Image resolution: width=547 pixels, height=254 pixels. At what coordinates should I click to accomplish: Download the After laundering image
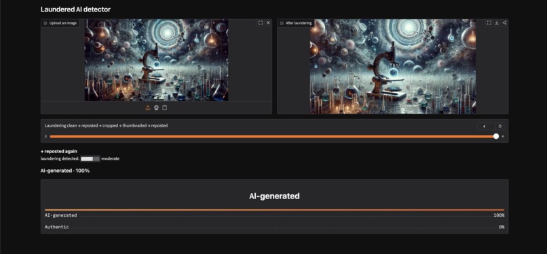coord(497,22)
